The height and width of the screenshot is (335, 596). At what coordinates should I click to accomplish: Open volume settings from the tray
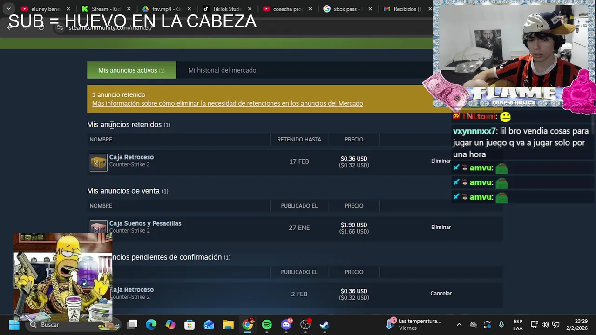[545, 325]
